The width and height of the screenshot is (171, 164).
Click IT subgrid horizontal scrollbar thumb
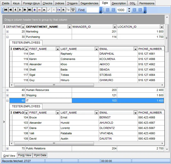(54, 143)
